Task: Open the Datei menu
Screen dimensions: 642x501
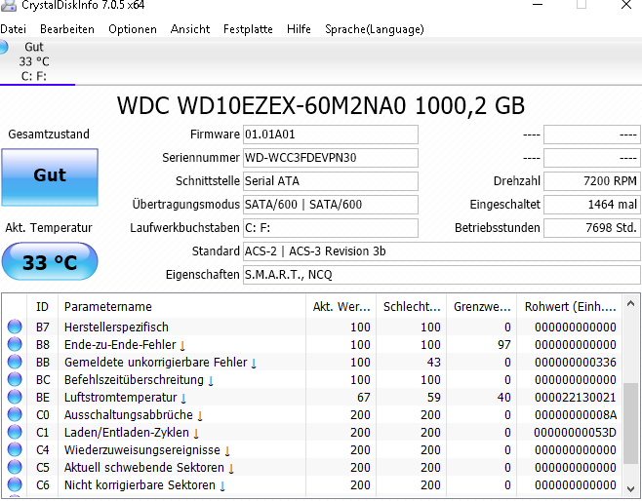Action: (x=13, y=29)
